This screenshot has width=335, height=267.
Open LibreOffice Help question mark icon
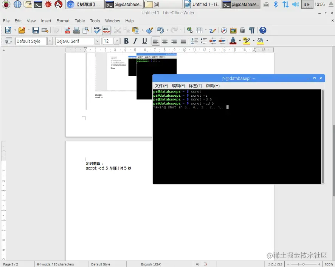coord(263,30)
